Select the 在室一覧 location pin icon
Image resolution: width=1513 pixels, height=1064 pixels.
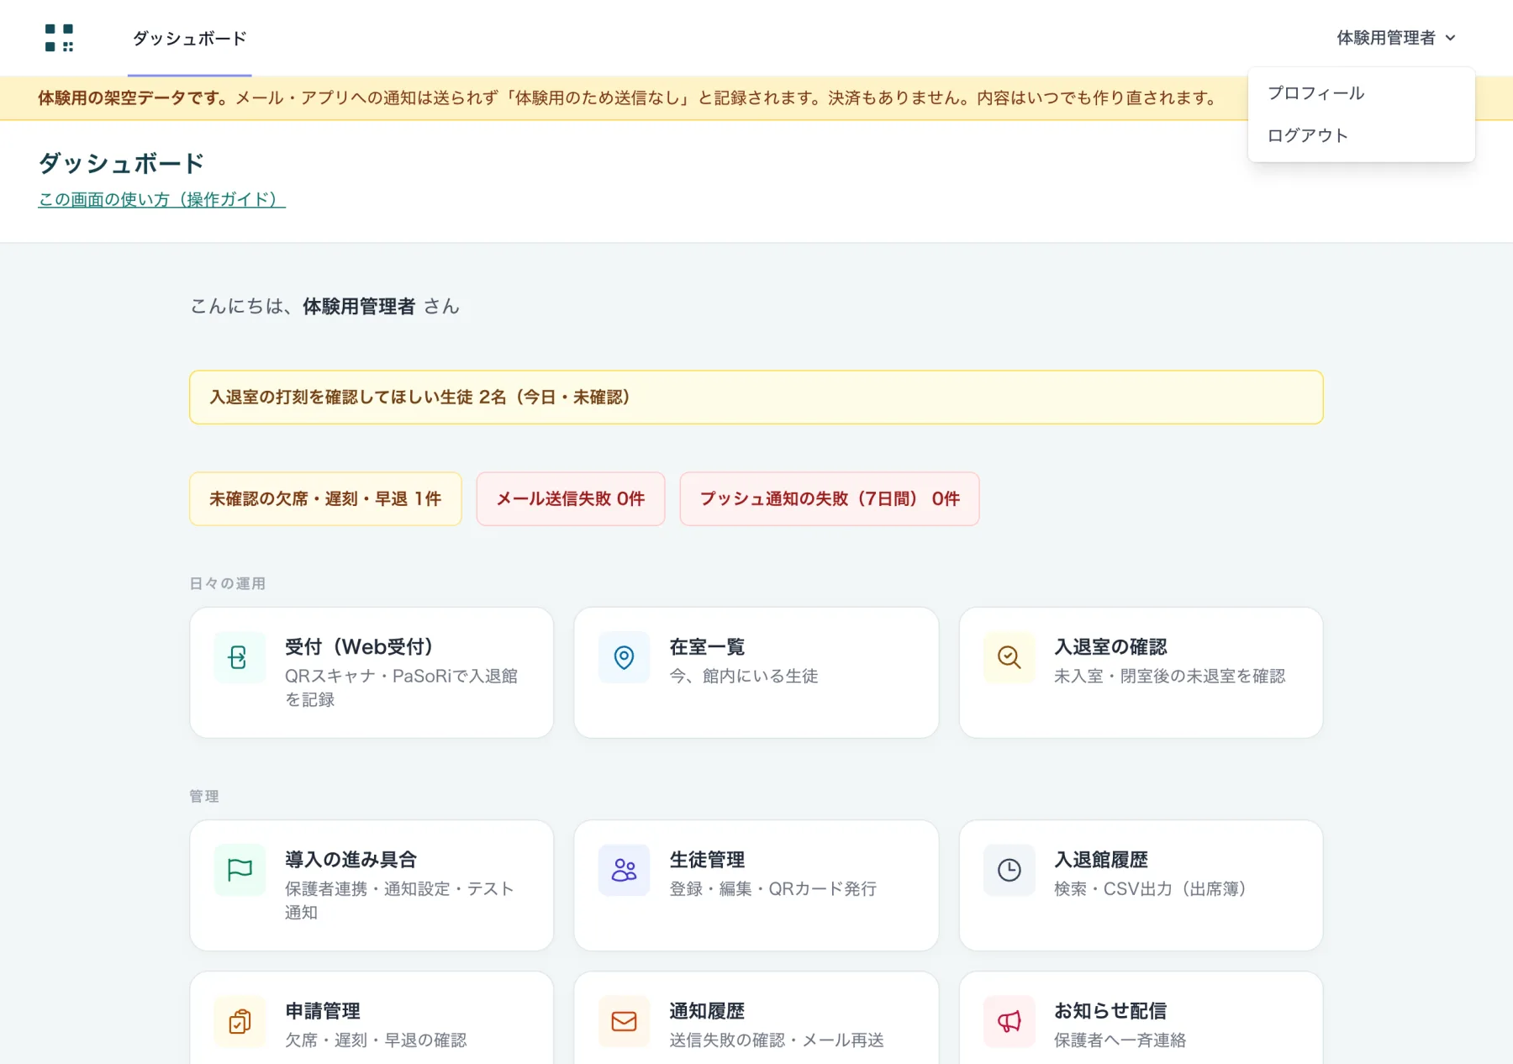coord(624,657)
